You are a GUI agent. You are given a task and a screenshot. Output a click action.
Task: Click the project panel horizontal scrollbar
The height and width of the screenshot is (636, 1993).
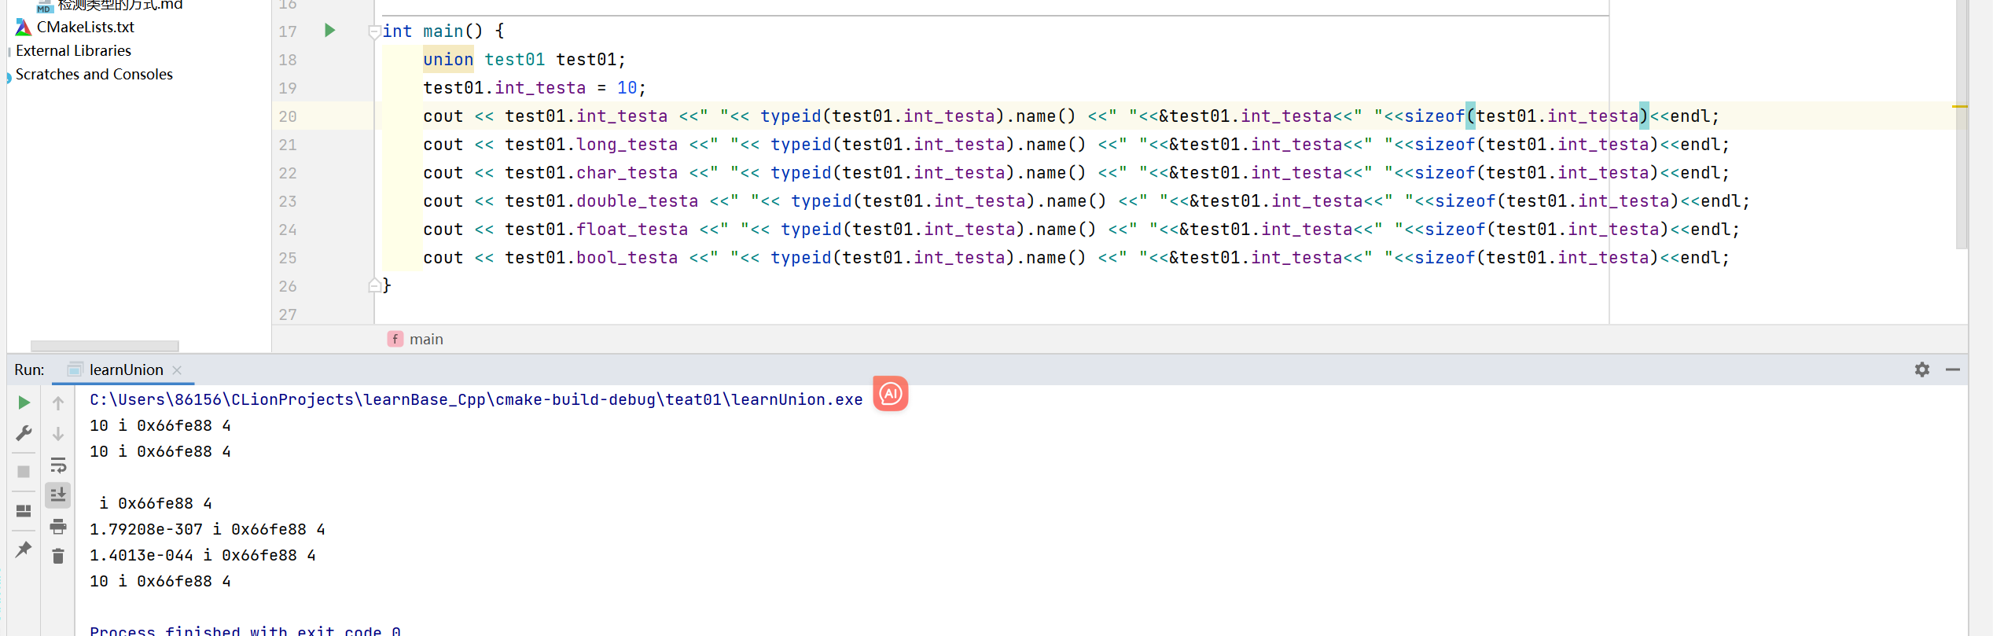click(105, 346)
